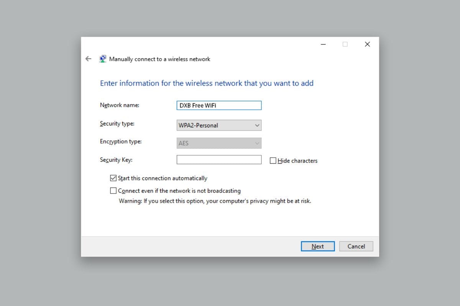Cancel the wireless network setup
The height and width of the screenshot is (306, 460).
356,246
